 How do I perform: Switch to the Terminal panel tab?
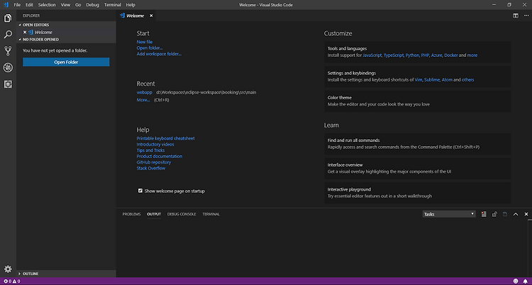point(211,214)
